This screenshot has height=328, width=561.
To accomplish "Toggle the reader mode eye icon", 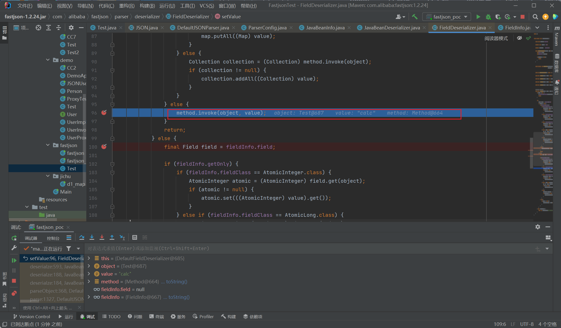I will click(519, 38).
